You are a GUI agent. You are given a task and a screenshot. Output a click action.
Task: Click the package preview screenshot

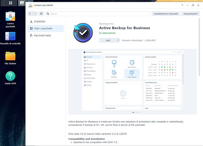pos(132,80)
